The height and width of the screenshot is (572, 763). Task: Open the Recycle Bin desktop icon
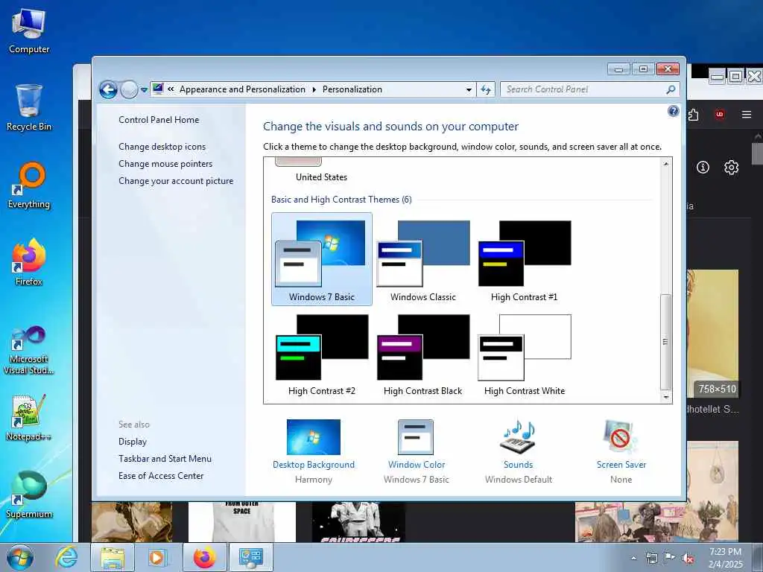29,108
